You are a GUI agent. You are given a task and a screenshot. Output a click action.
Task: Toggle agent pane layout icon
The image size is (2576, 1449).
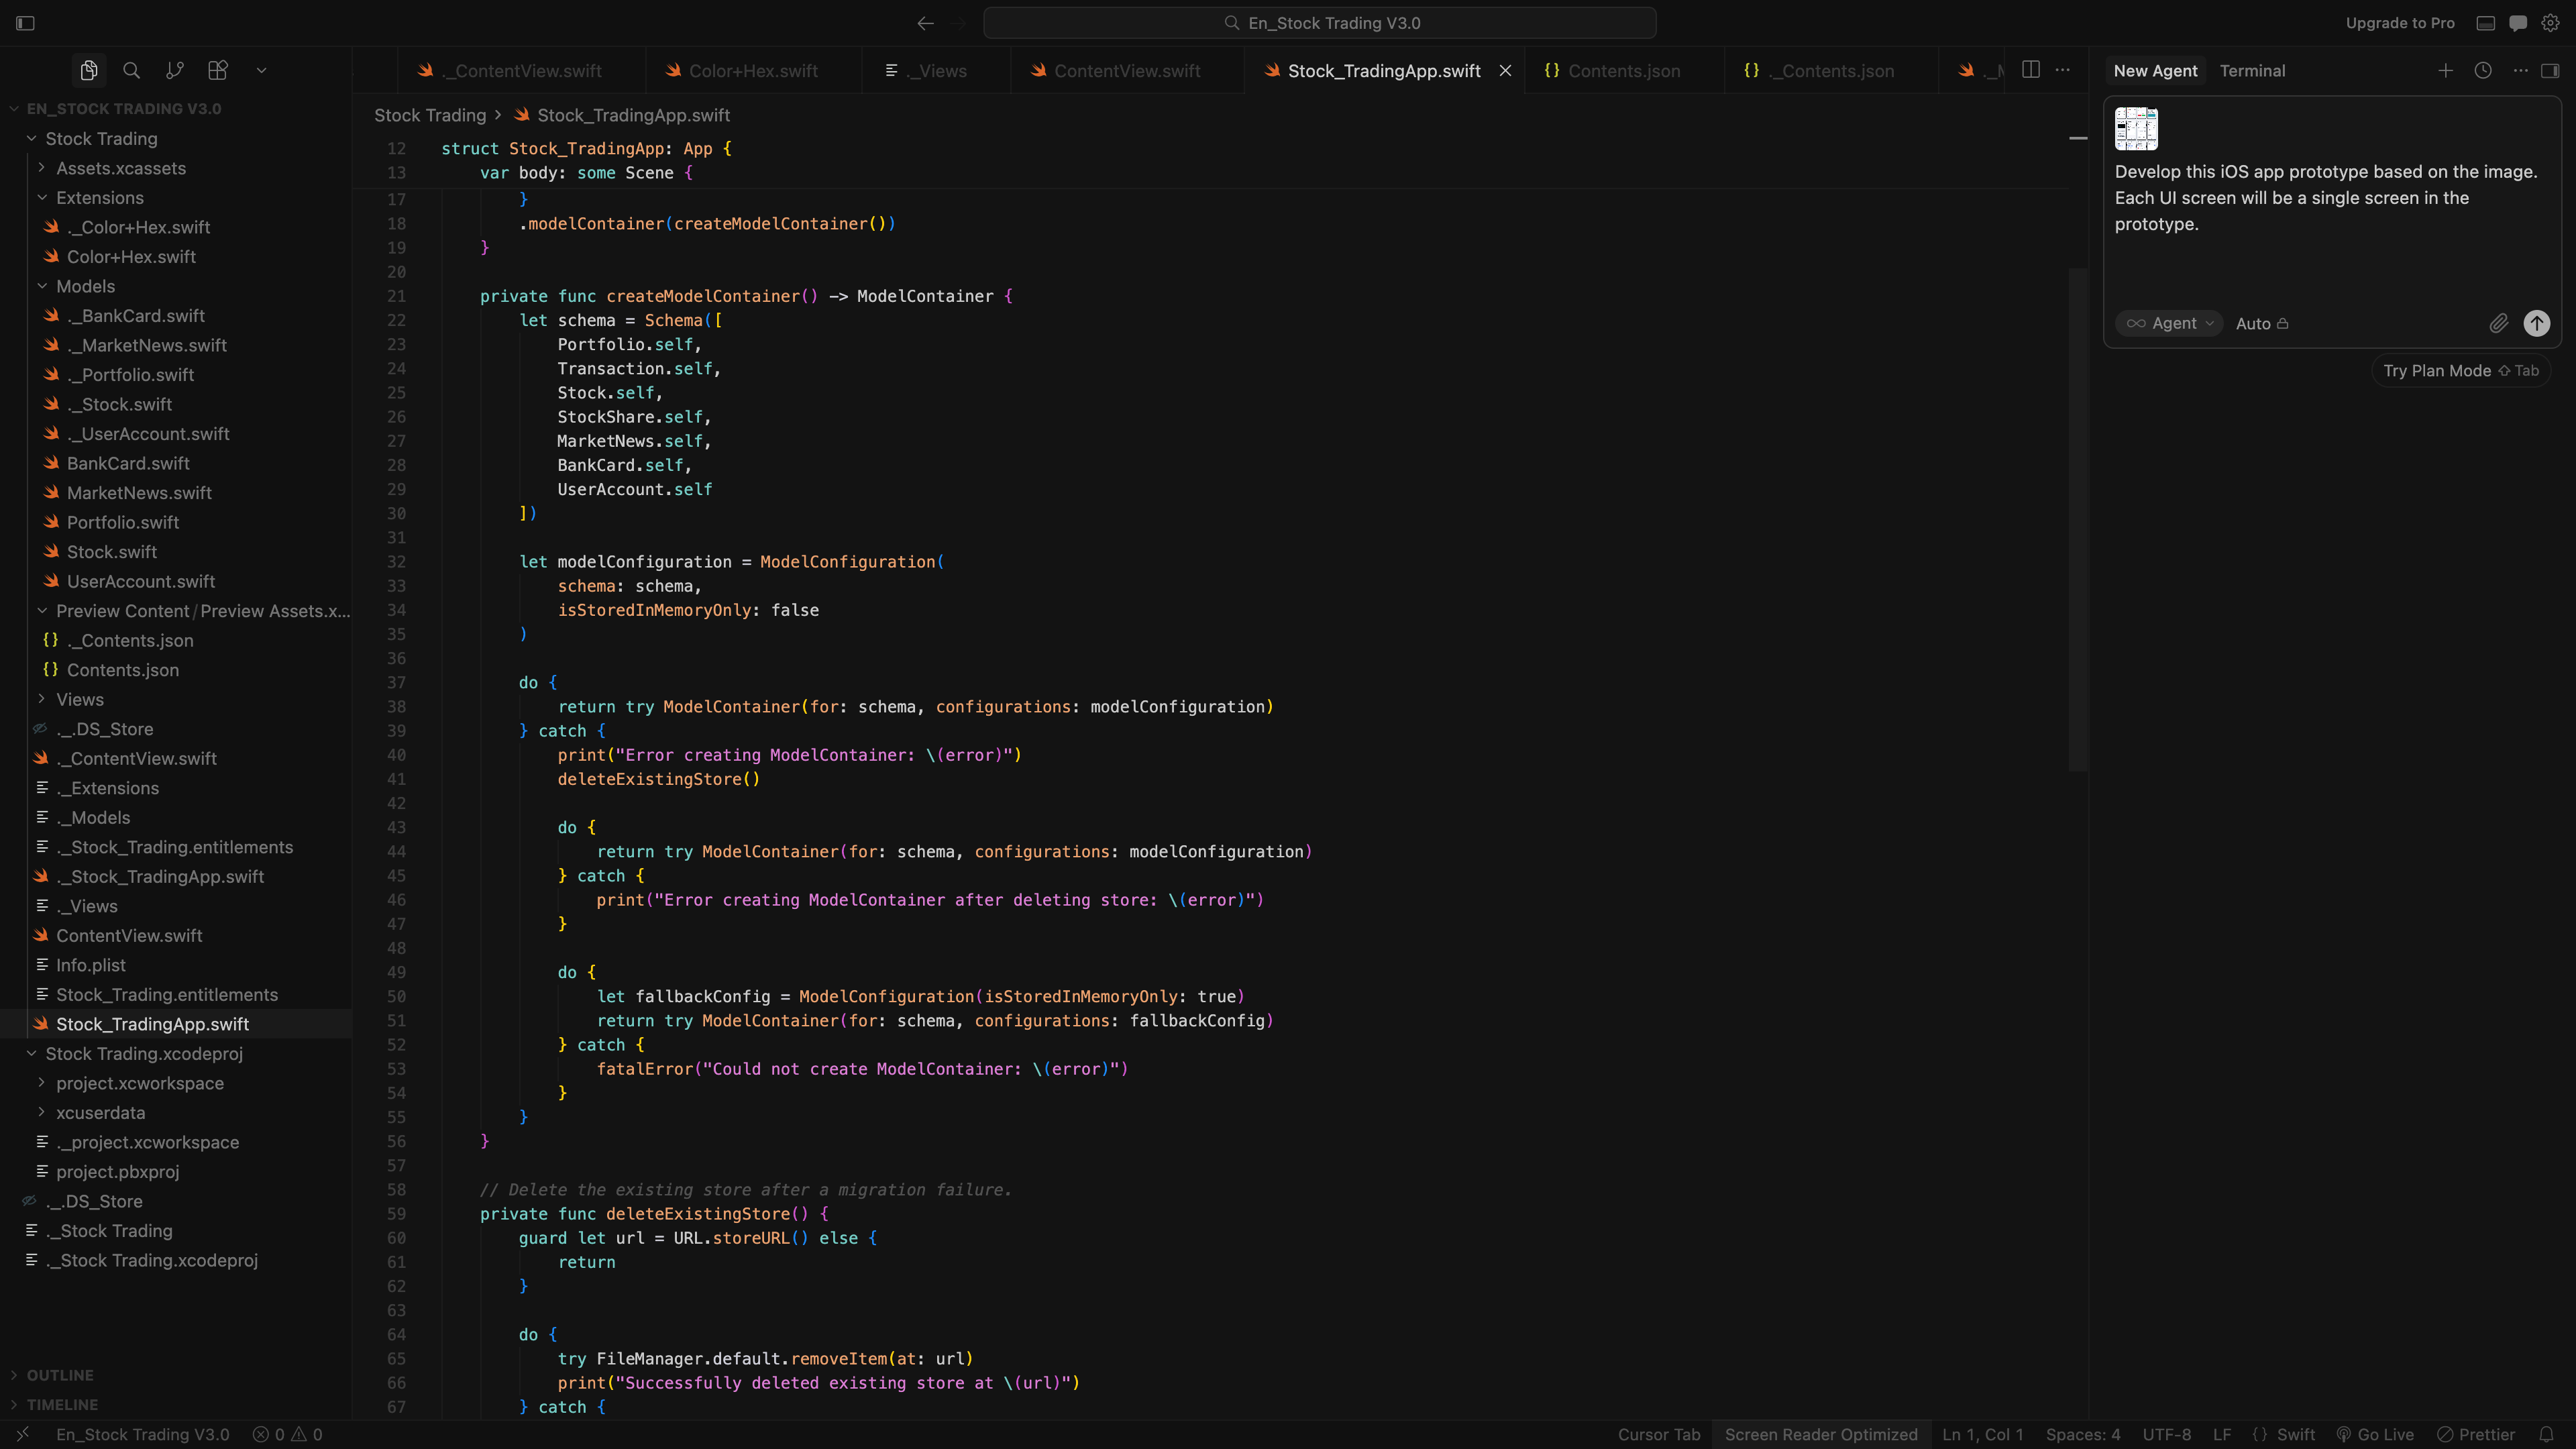[x=2550, y=70]
